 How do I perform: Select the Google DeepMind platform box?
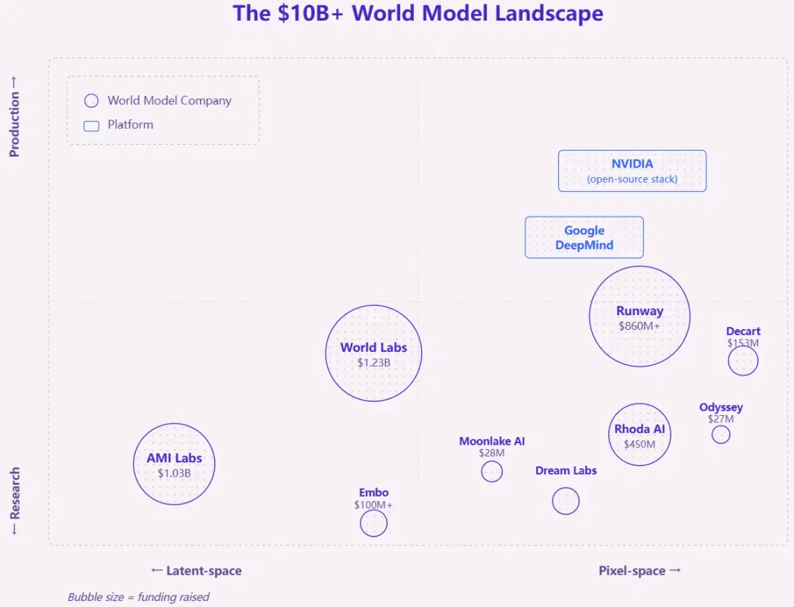point(584,237)
